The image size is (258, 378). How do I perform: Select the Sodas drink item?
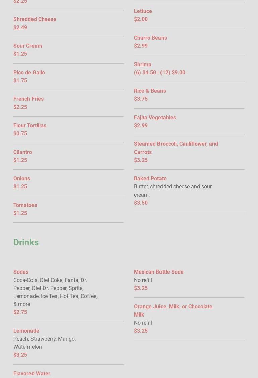(x=21, y=272)
